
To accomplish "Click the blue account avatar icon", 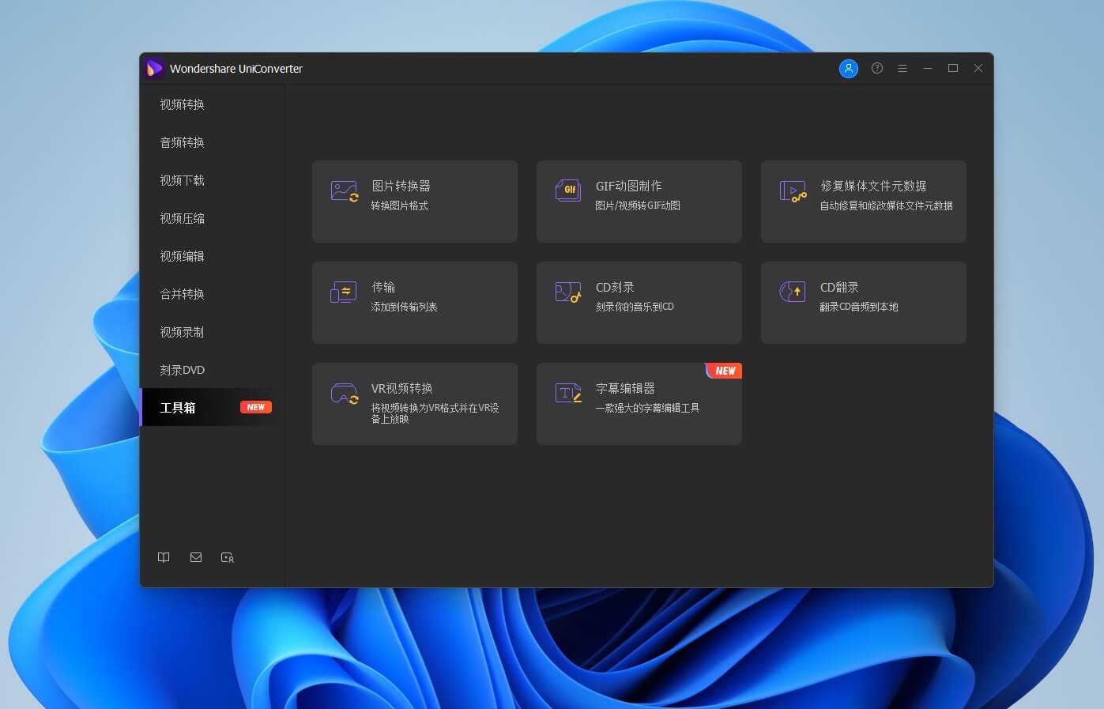I will click(848, 69).
